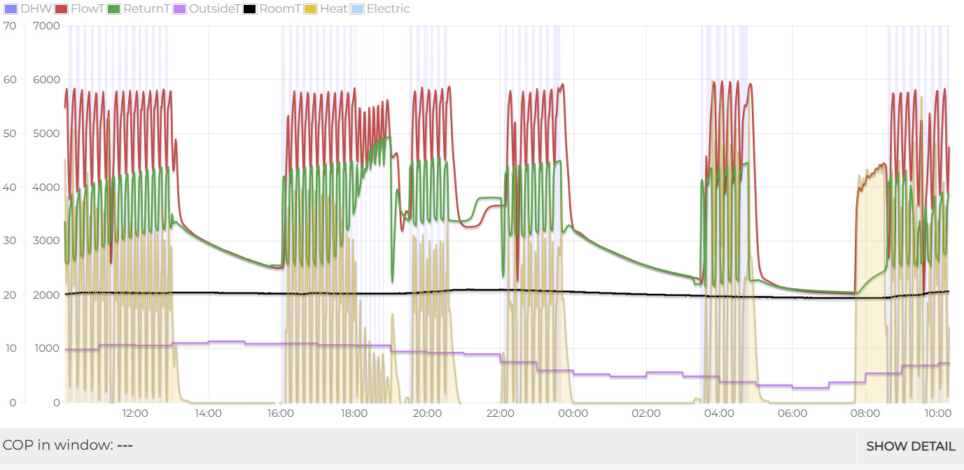Hide the FlowT series via its text label
964x470 pixels.
(87, 9)
